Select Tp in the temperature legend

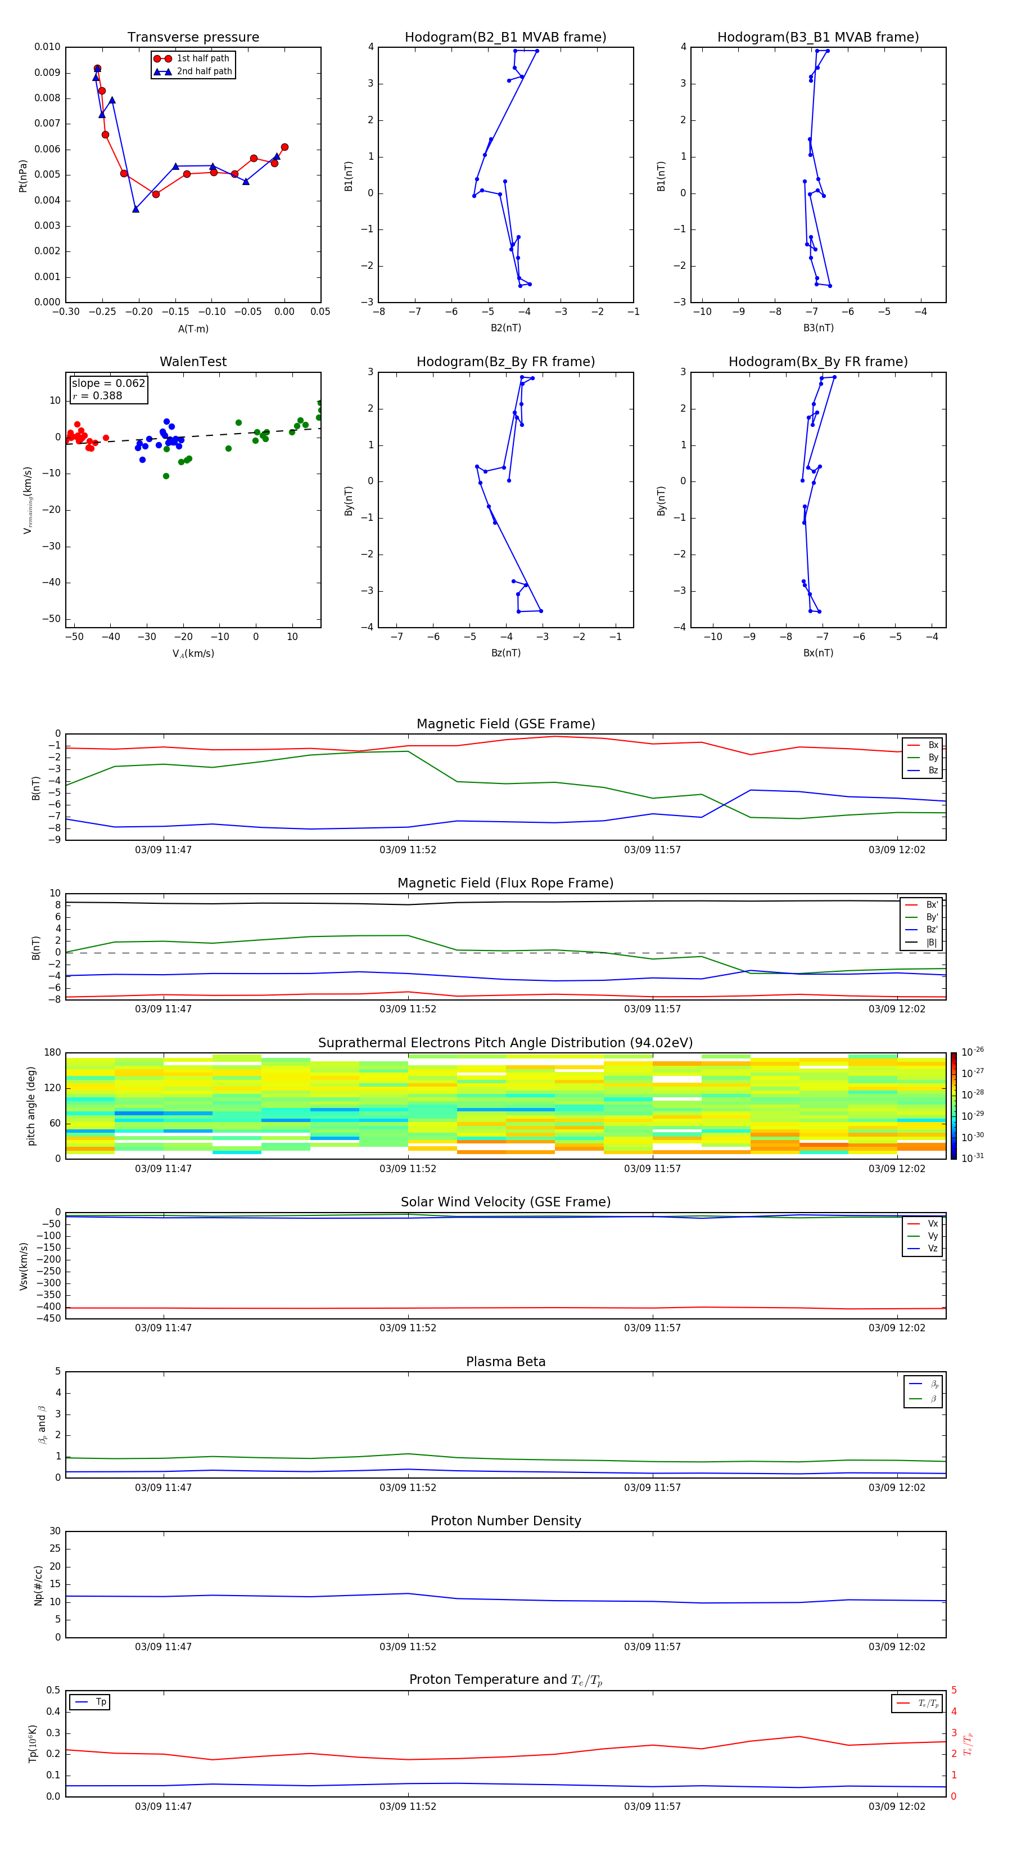(89, 1702)
